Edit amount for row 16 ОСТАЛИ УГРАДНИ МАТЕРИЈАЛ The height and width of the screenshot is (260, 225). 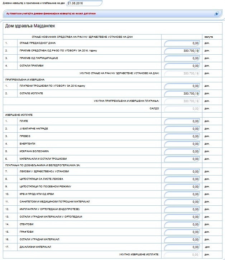[182, 240]
